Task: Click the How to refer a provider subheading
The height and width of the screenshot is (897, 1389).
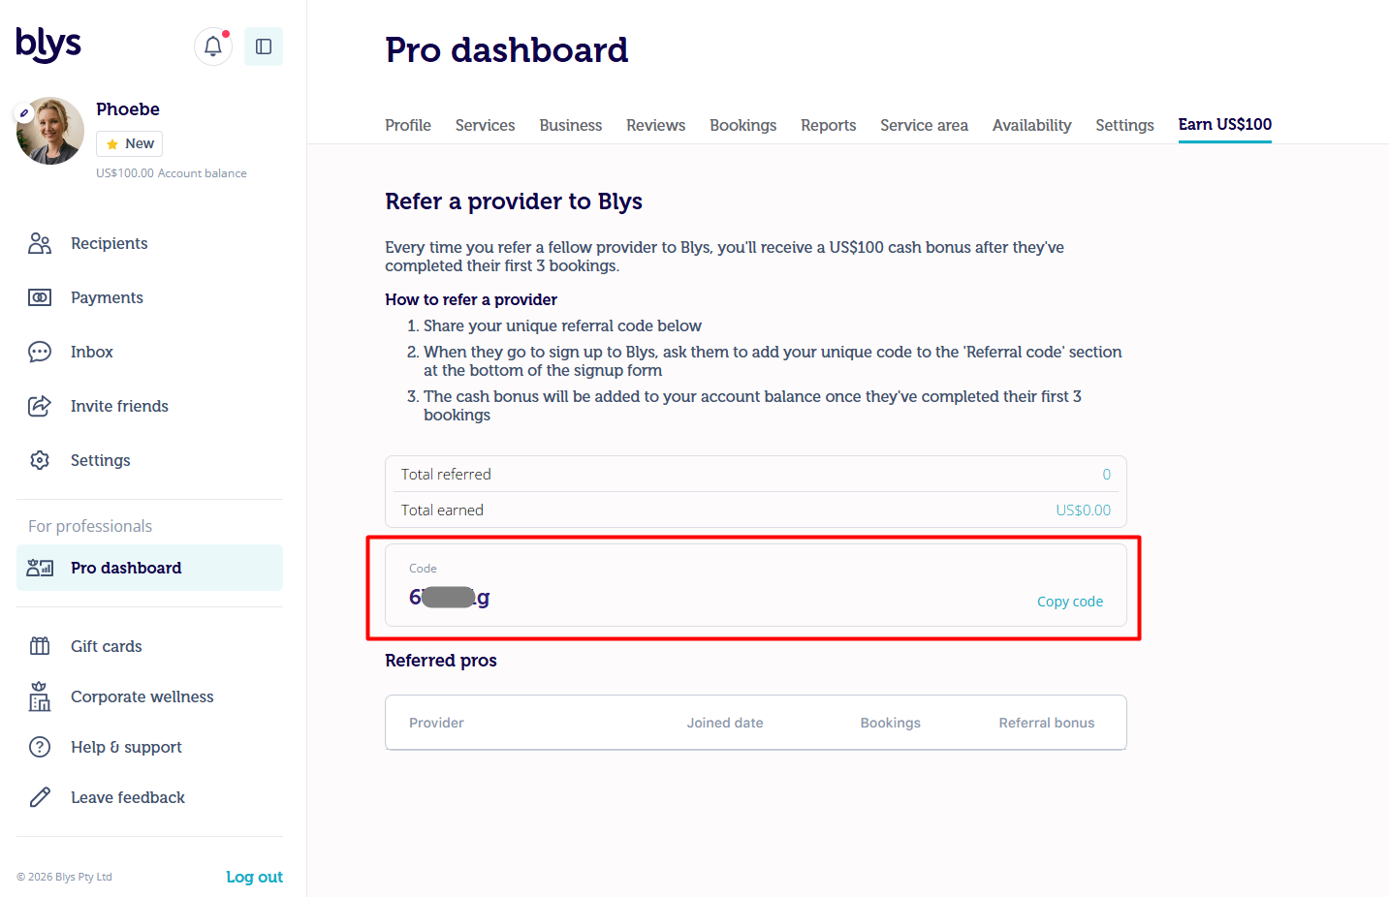Action: coord(471,299)
